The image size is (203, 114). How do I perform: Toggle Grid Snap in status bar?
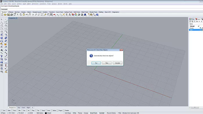pyautogui.click(x=68, y=113)
